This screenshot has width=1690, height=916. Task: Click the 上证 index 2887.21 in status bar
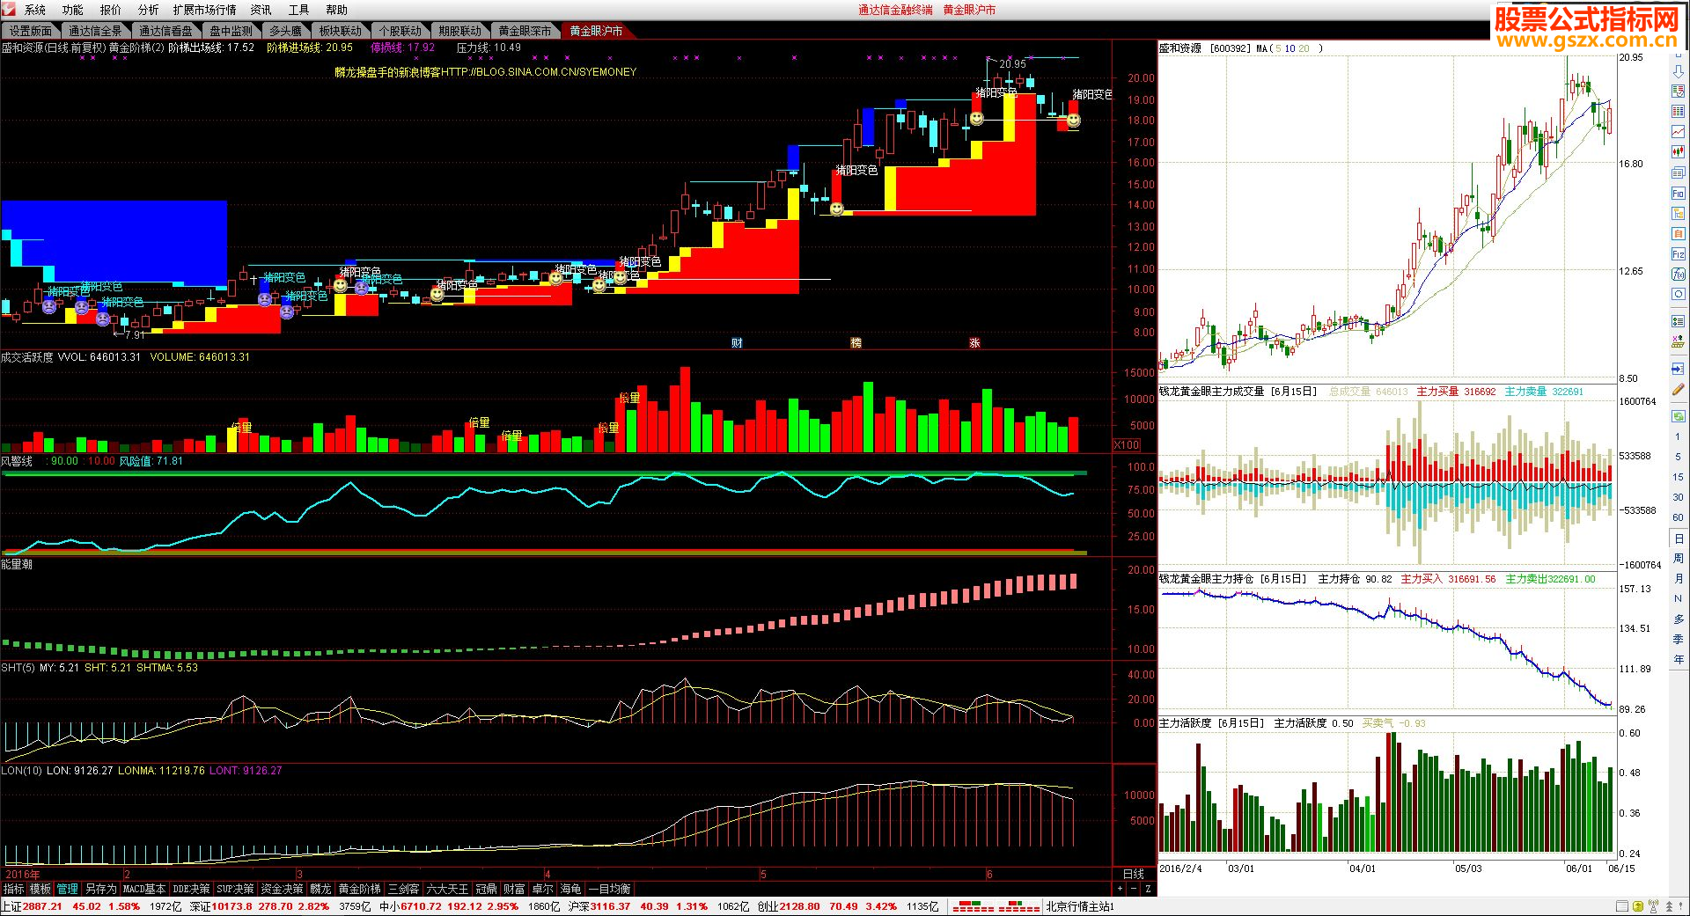[32, 906]
